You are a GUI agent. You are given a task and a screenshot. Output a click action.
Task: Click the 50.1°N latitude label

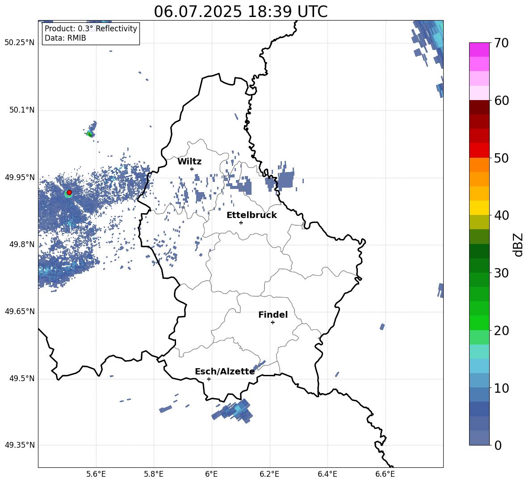[22, 110]
